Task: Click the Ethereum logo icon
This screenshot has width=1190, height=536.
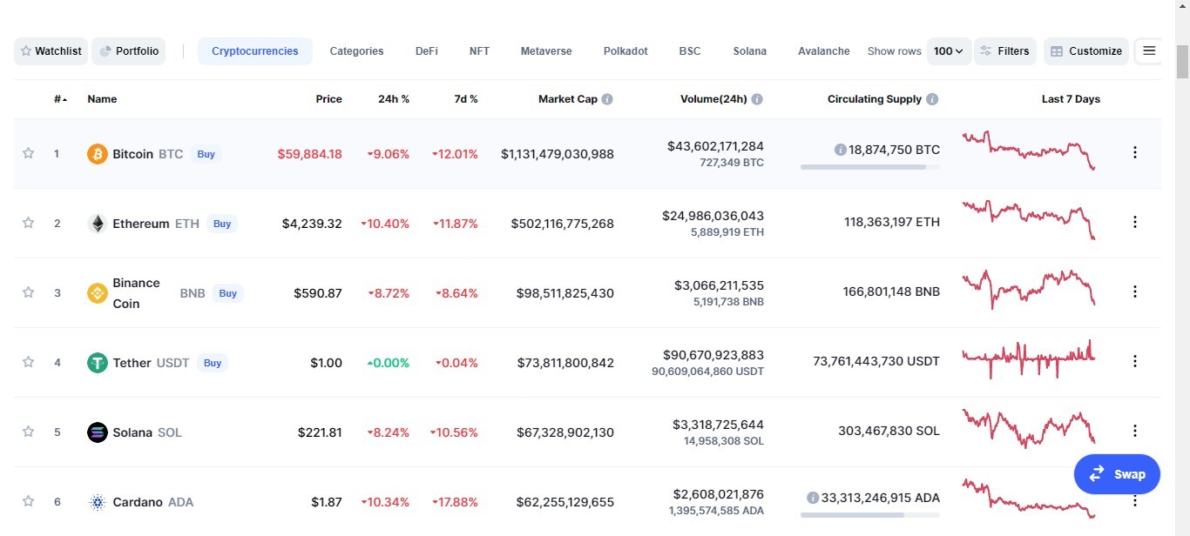Action: pos(98,224)
